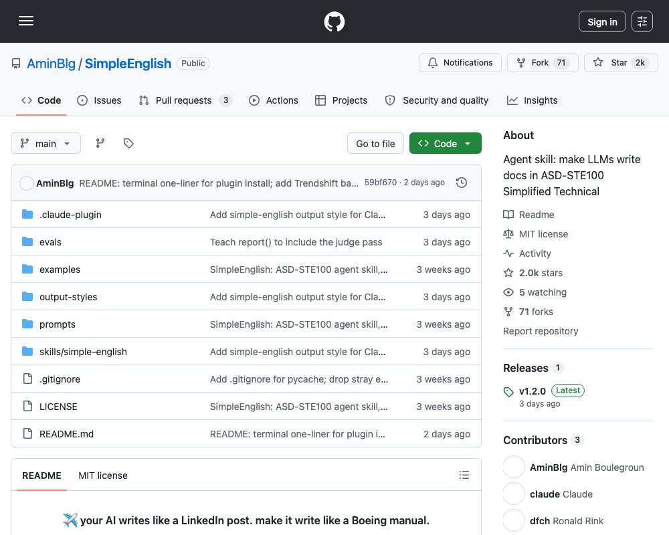Fork the repository with Fork button
669x535 pixels.
pyautogui.click(x=543, y=63)
